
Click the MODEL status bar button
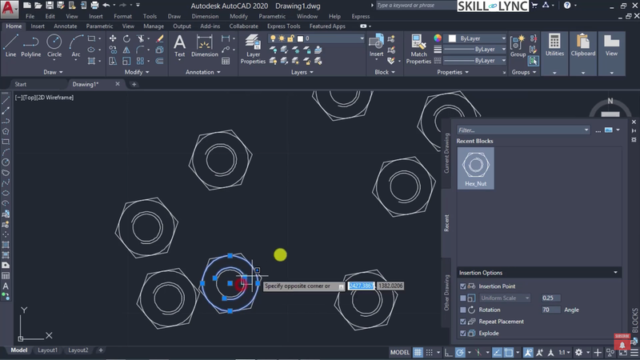400,352
